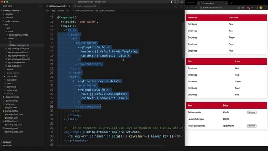
Task: Expand the TIMELINE section
Action: pyautogui.click(x=8, y=146)
